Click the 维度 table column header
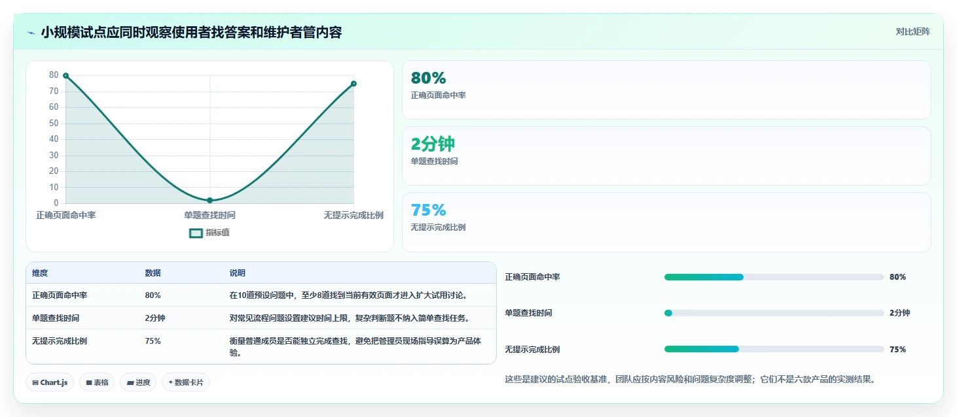Viewport: 957px width, 417px height. pos(40,273)
